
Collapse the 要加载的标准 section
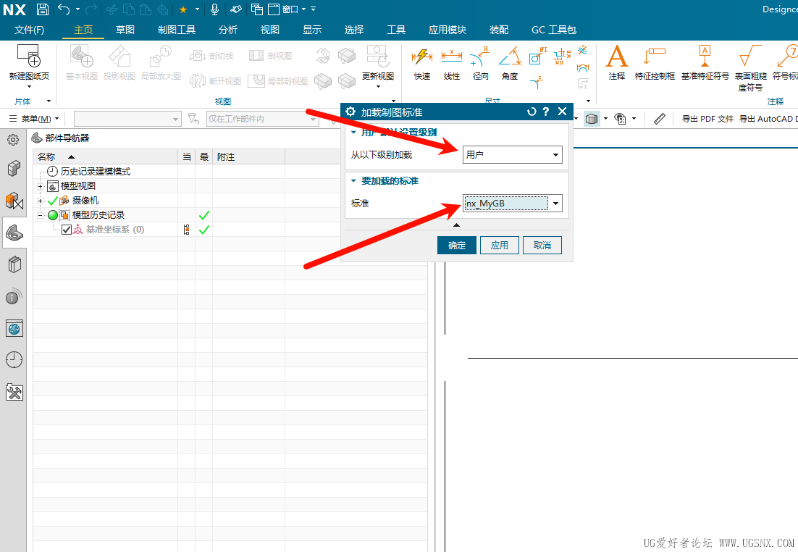(353, 181)
